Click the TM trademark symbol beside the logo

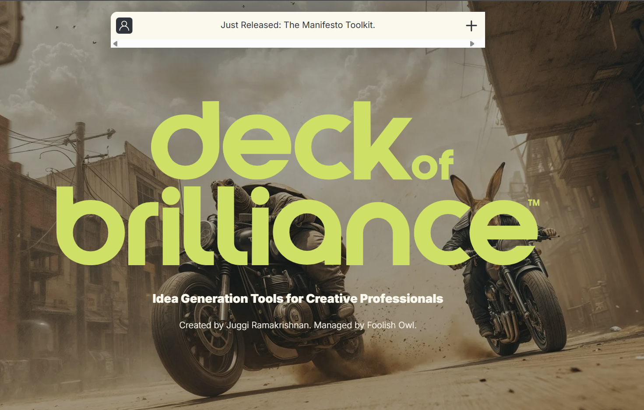tap(534, 203)
